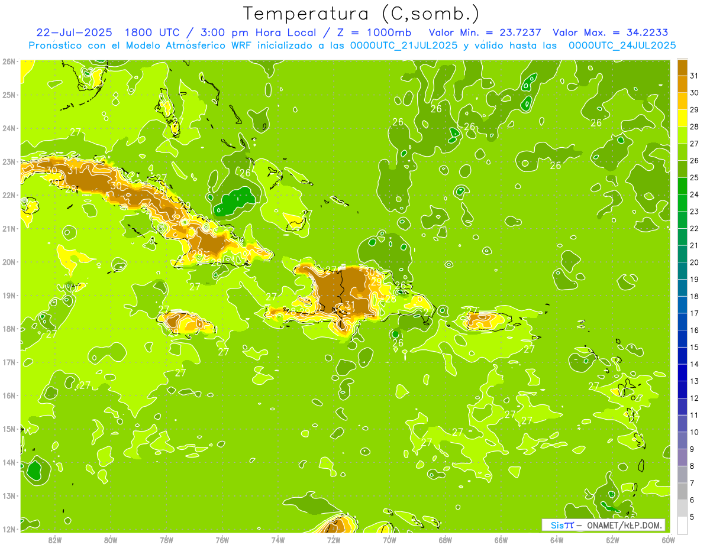Pick the yellow swatch between 28 and 29

[x=682, y=118]
